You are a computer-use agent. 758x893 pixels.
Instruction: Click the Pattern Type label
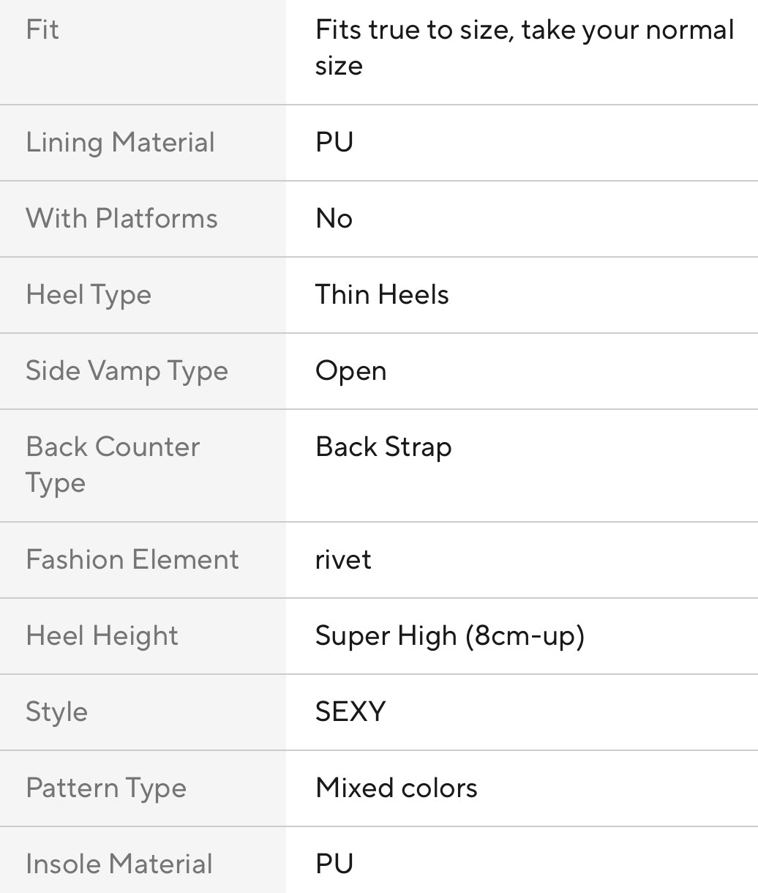pyautogui.click(x=106, y=788)
